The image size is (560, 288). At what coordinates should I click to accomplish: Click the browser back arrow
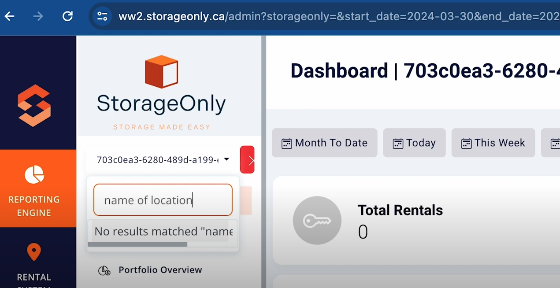10,17
